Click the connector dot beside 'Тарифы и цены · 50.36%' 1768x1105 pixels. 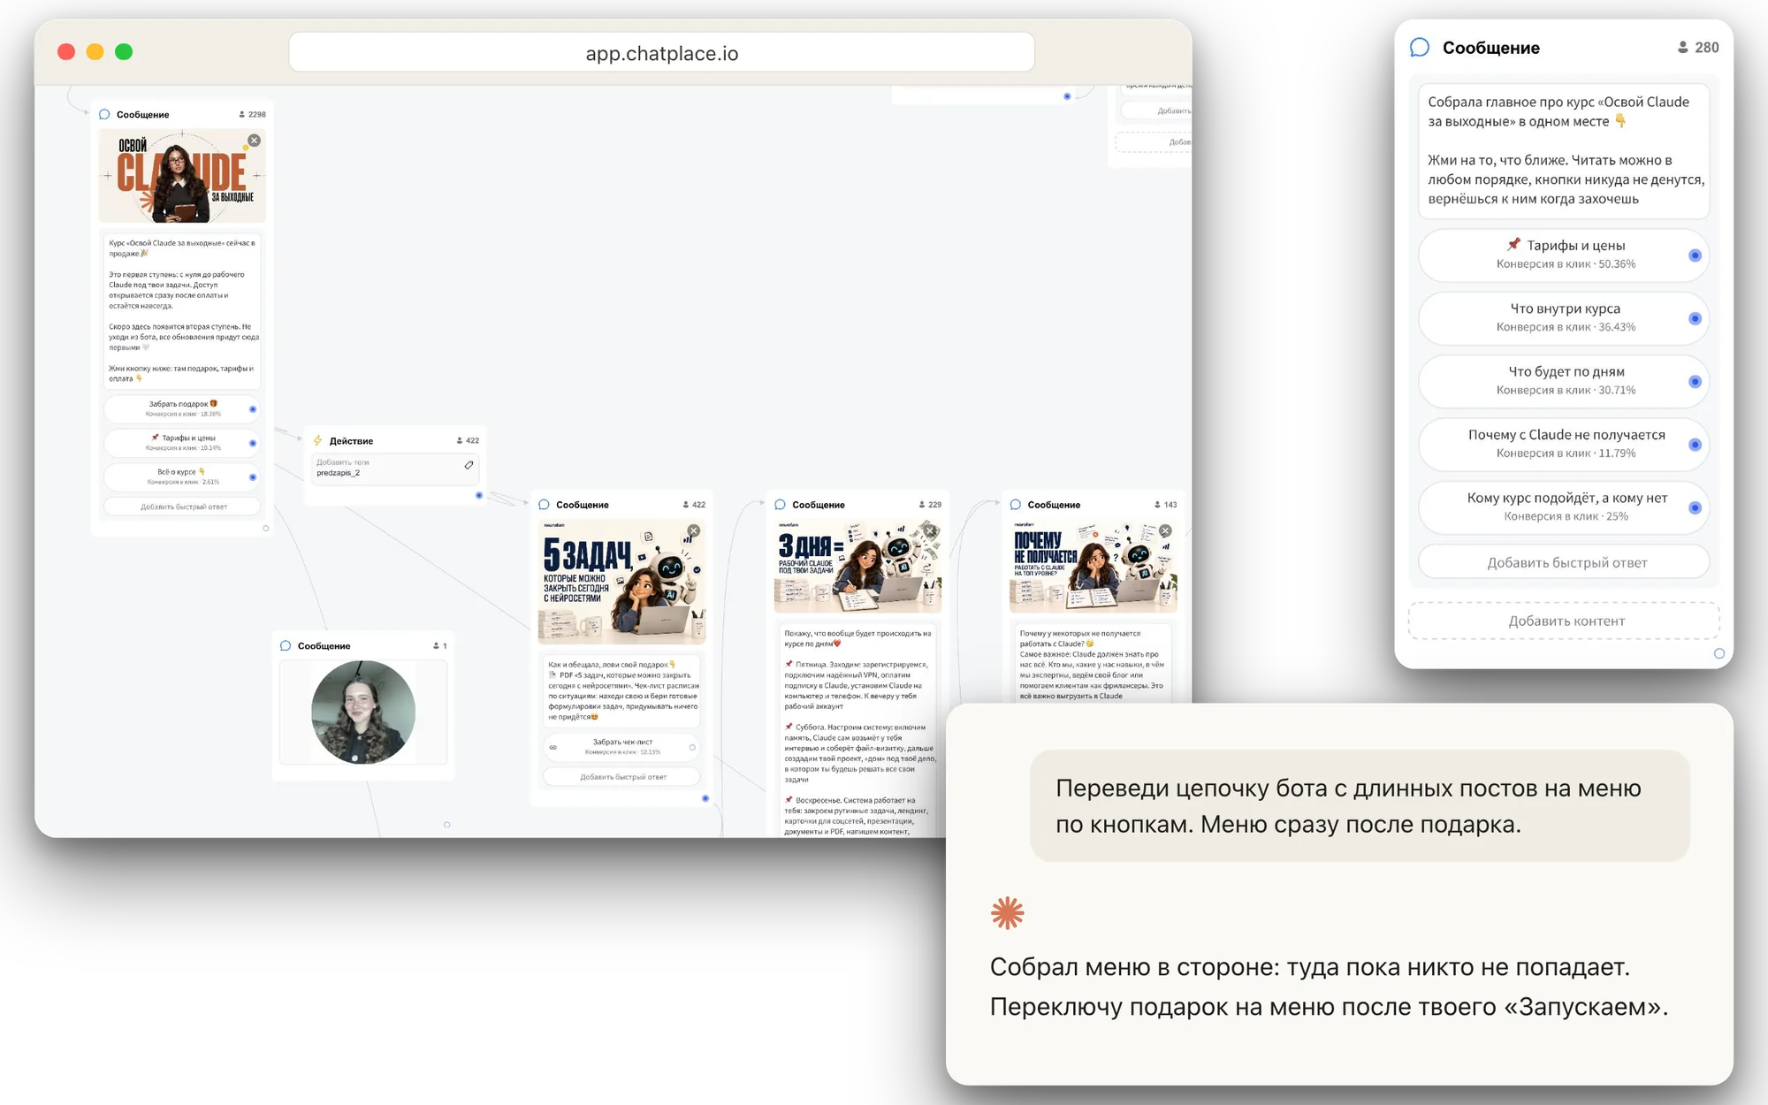[x=1695, y=255]
